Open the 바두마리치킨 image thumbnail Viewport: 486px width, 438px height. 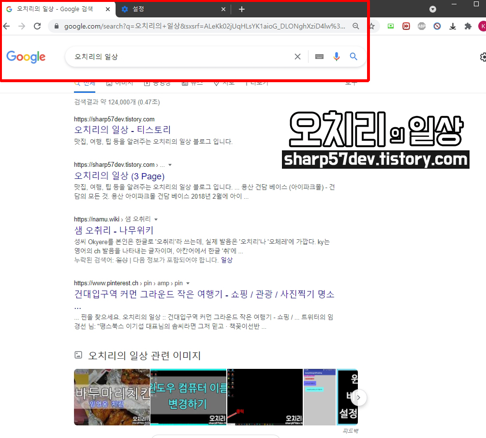(112, 397)
